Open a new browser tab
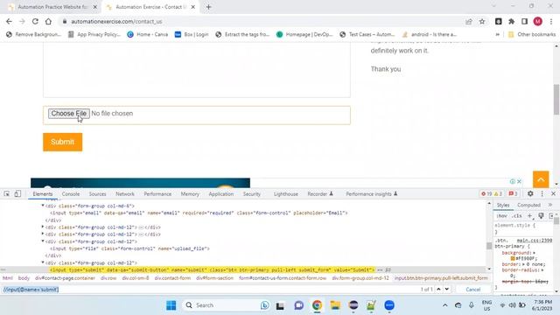The image size is (560, 315). coord(208,7)
